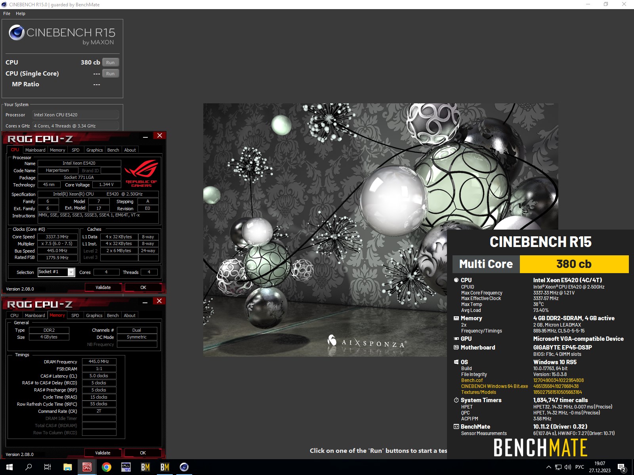The width and height of the screenshot is (634, 475).
Task: Click the 380 cb Multi Core score
Action: coord(574,264)
